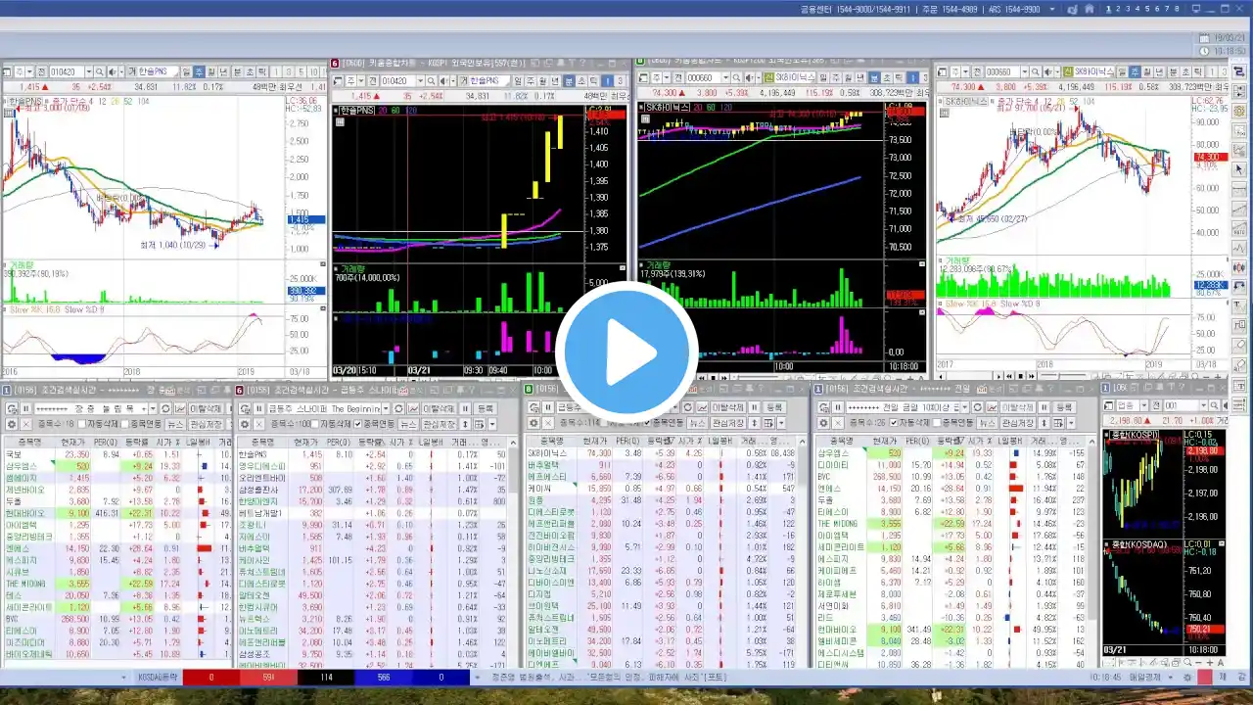Click chart icon in fourth condition search panel

pos(993,407)
